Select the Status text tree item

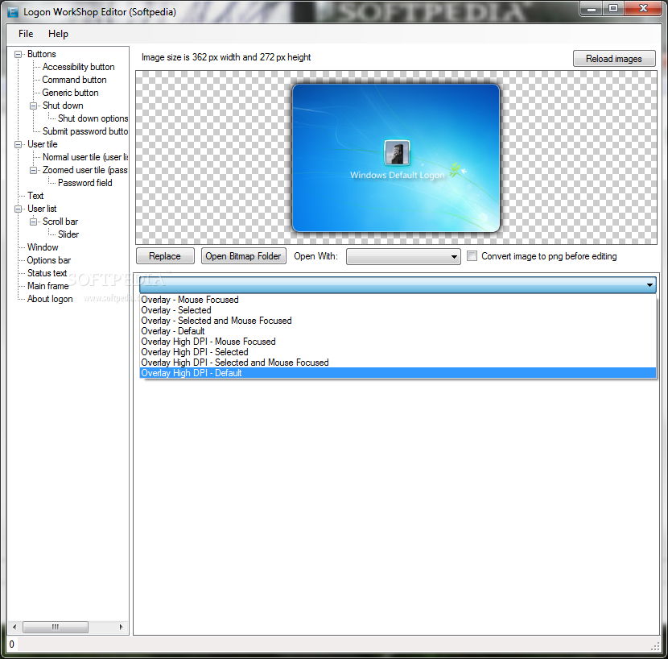(x=47, y=273)
